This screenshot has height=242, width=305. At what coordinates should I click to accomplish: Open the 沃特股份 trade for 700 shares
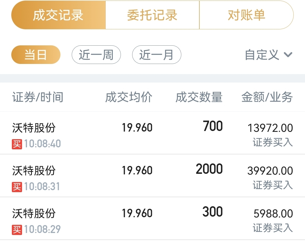[34, 128]
